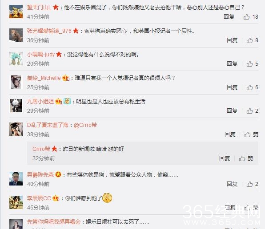Open 先管你妈吧我想再喝会's profile link
The width and height of the screenshot is (265, 229).
[x=54, y=222]
